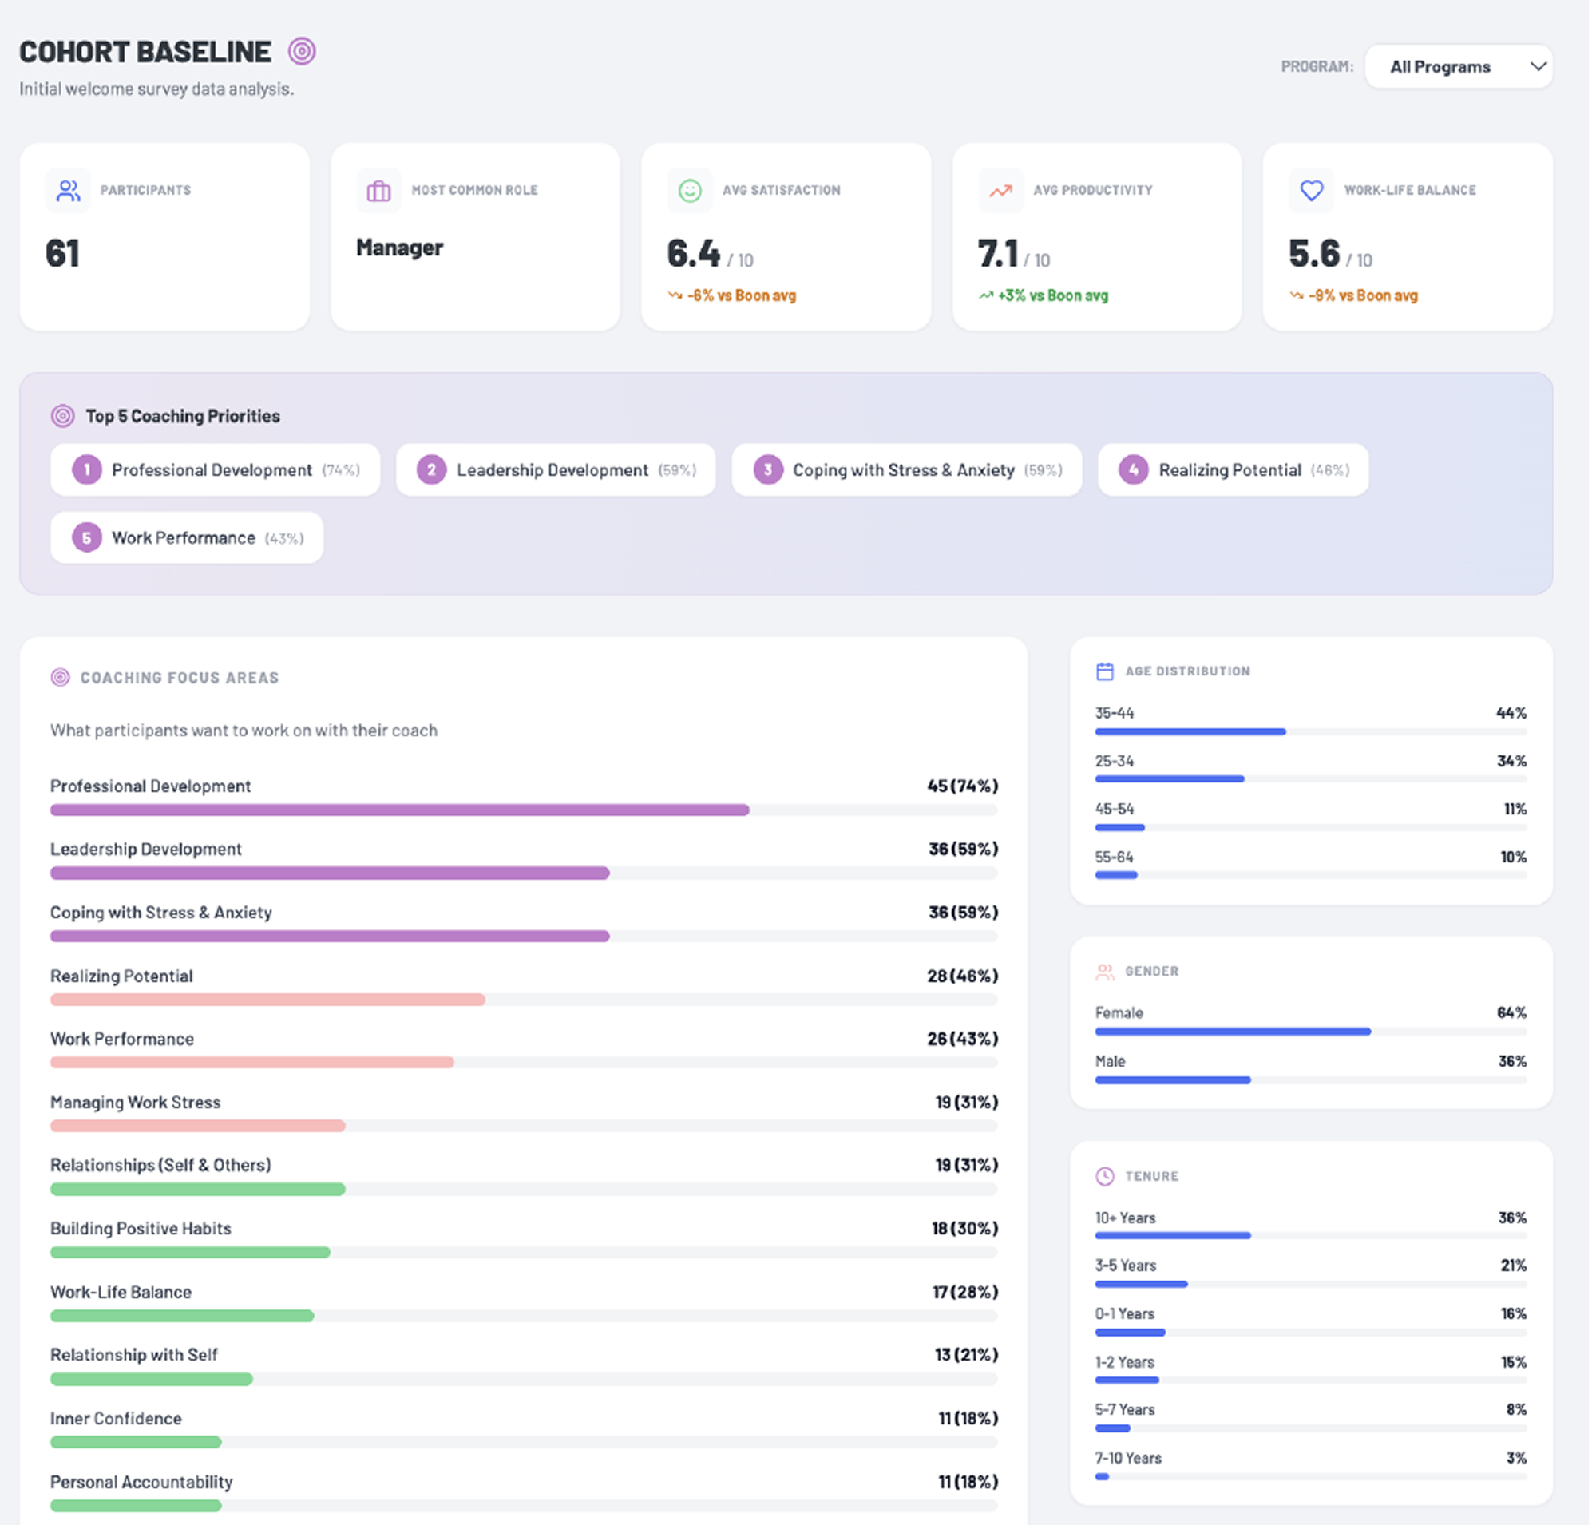The image size is (1592, 1525).
Task: Click the Work Performance priority chip
Action: click(x=187, y=538)
